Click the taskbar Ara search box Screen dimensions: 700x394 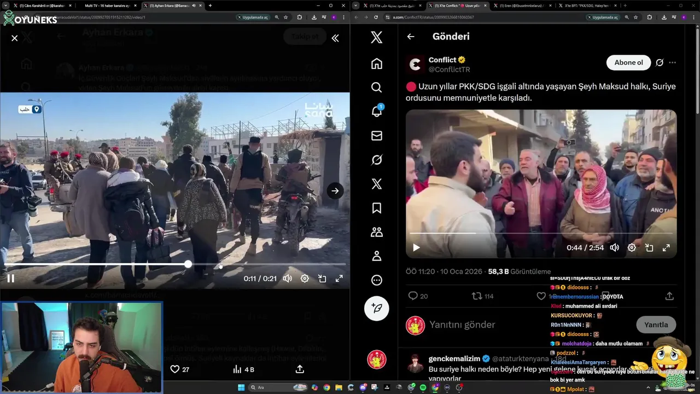click(x=278, y=387)
